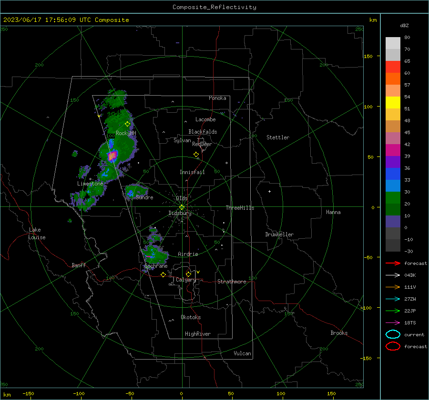Viewport: 429px width, 400px height.
Task: Click the Olds label
Action: (x=182, y=198)
